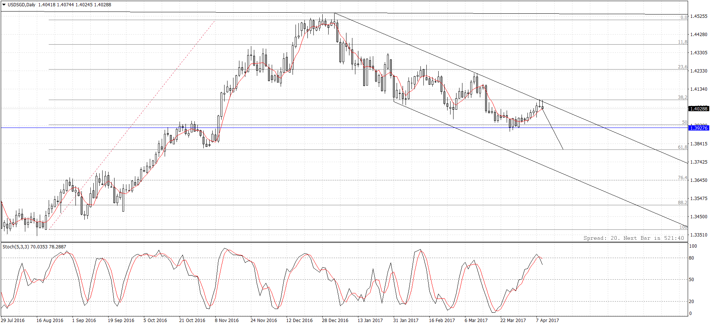This screenshot has width=710, height=325.
Task: Click the current price label 1.40288 on the price axis
Action: (699, 109)
